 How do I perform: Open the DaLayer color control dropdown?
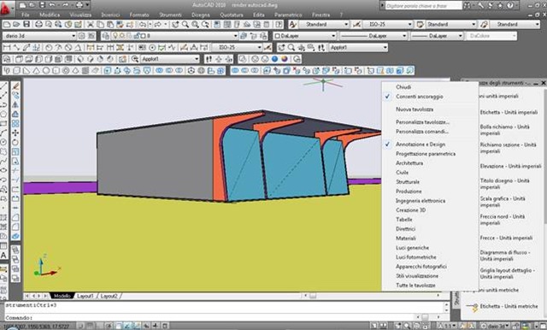click(304, 36)
